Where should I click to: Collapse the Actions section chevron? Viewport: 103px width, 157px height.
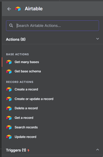(x=97, y=39)
